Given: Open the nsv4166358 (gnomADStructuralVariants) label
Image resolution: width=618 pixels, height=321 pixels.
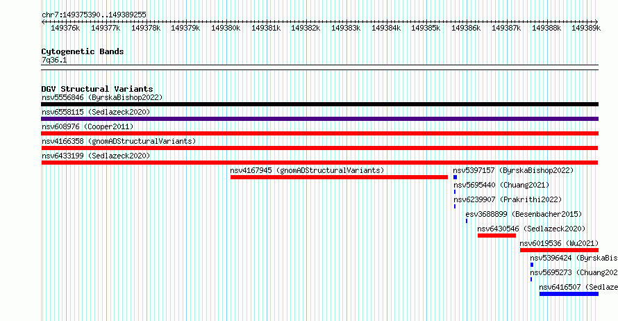Looking at the screenshot, I should coord(119,141).
